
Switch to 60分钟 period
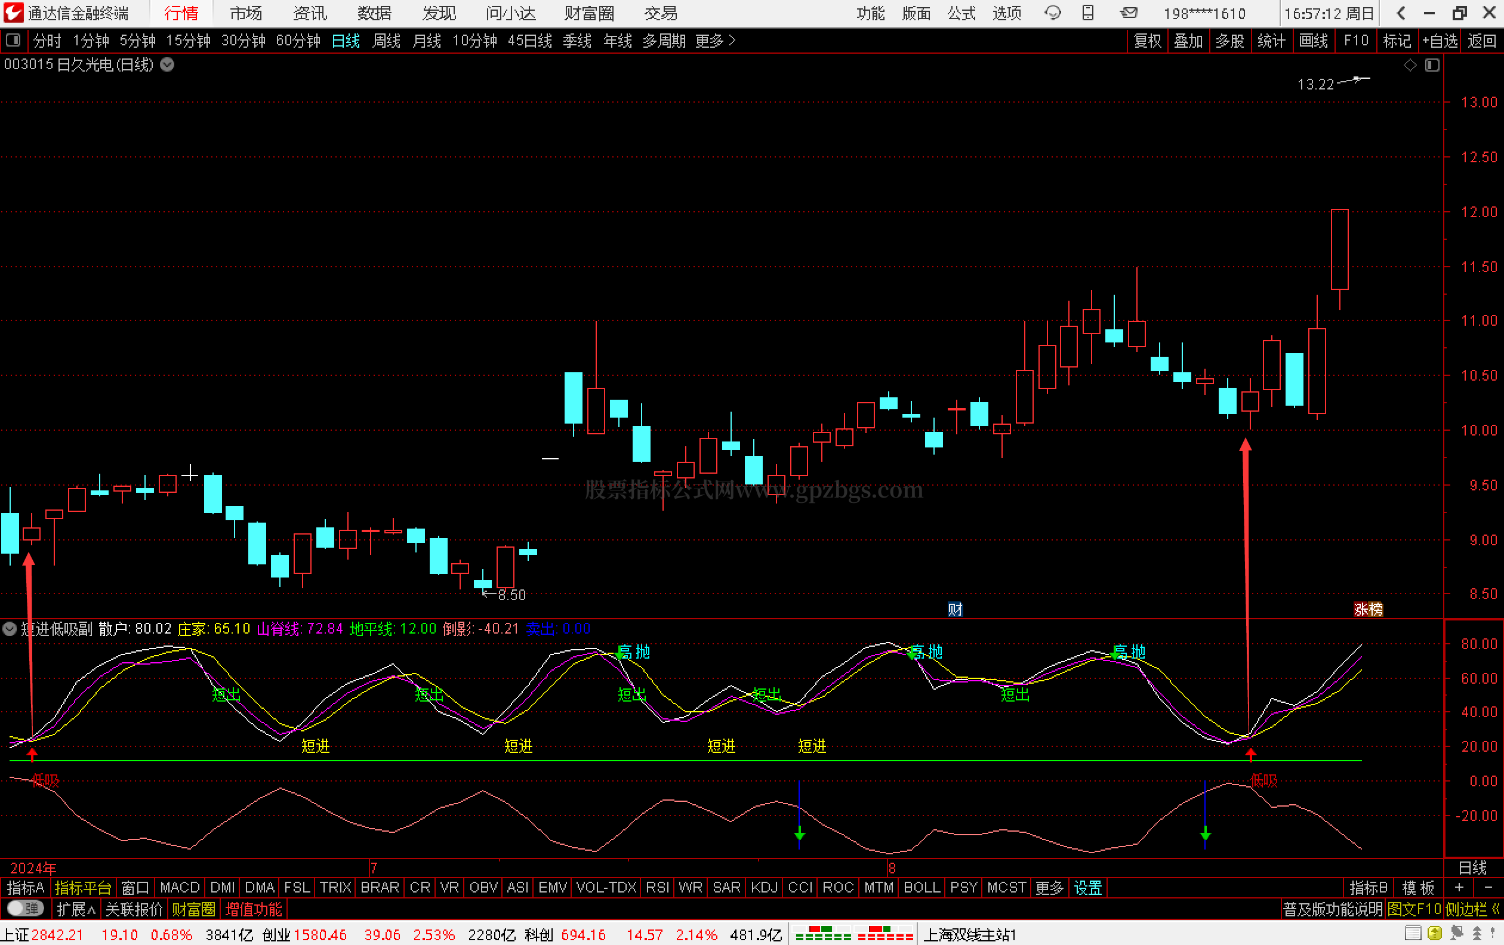click(x=298, y=41)
